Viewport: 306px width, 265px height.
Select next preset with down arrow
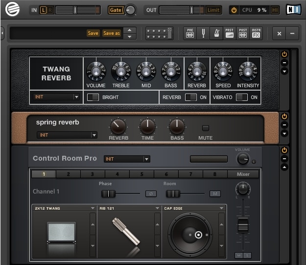click(129, 37)
